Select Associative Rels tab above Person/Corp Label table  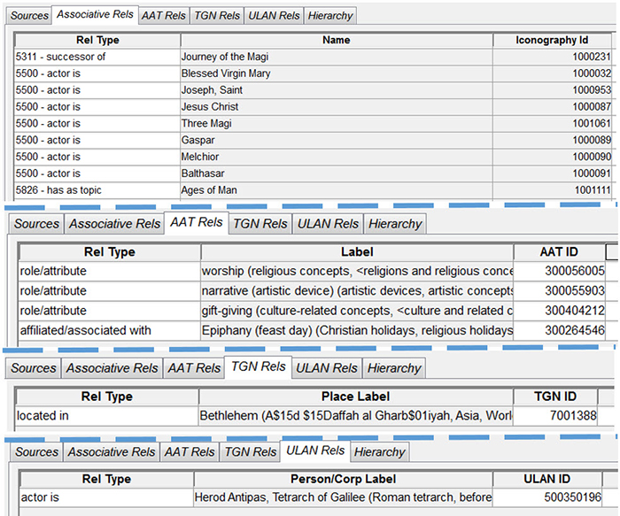(x=112, y=451)
